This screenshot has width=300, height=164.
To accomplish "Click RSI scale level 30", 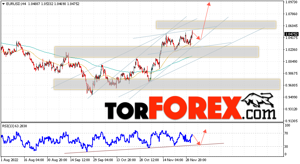I will (x=286, y=146).
